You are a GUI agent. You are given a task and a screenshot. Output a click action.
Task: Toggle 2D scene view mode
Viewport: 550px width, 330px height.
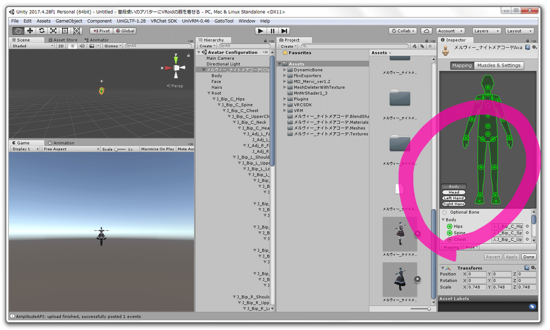click(x=61, y=46)
